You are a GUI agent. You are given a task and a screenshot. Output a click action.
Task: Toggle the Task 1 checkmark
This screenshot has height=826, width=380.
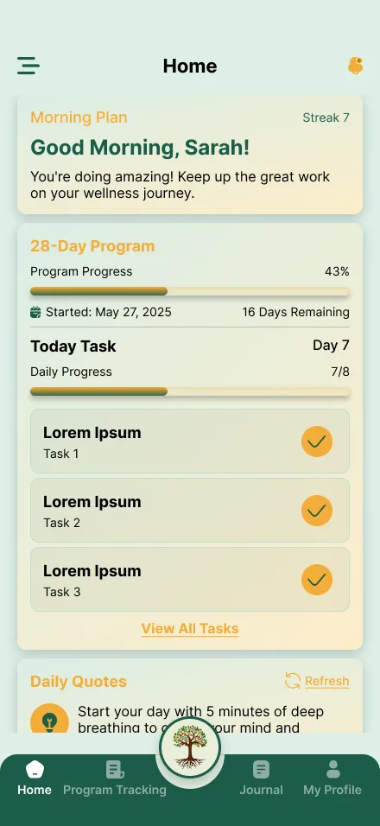pos(317,442)
